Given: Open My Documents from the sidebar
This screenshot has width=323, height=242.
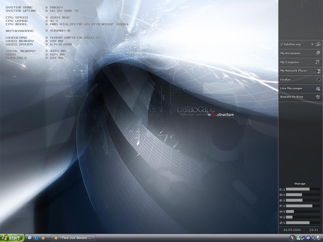Looking at the screenshot, I should pyautogui.click(x=290, y=53).
